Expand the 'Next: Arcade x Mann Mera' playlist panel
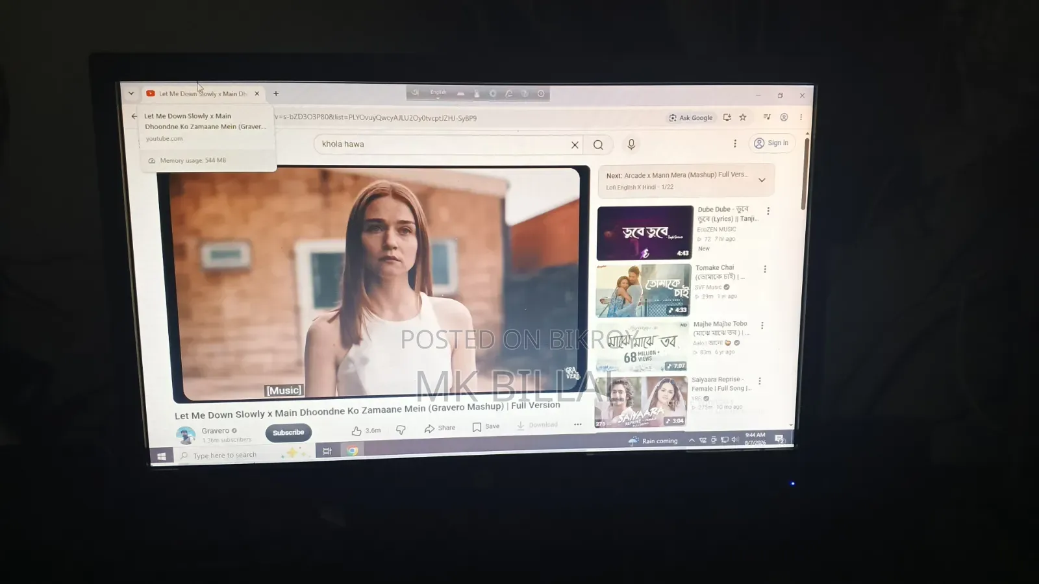This screenshot has height=584, width=1039. pos(762,180)
